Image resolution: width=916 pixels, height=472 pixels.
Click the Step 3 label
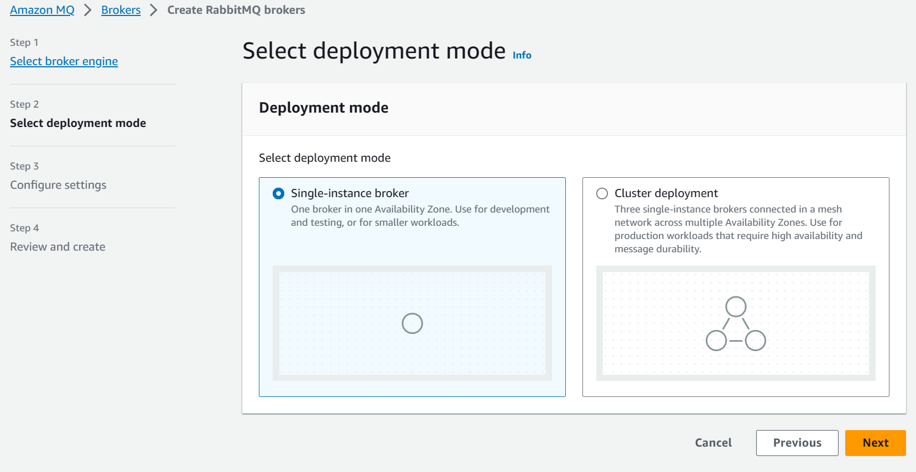tap(24, 166)
